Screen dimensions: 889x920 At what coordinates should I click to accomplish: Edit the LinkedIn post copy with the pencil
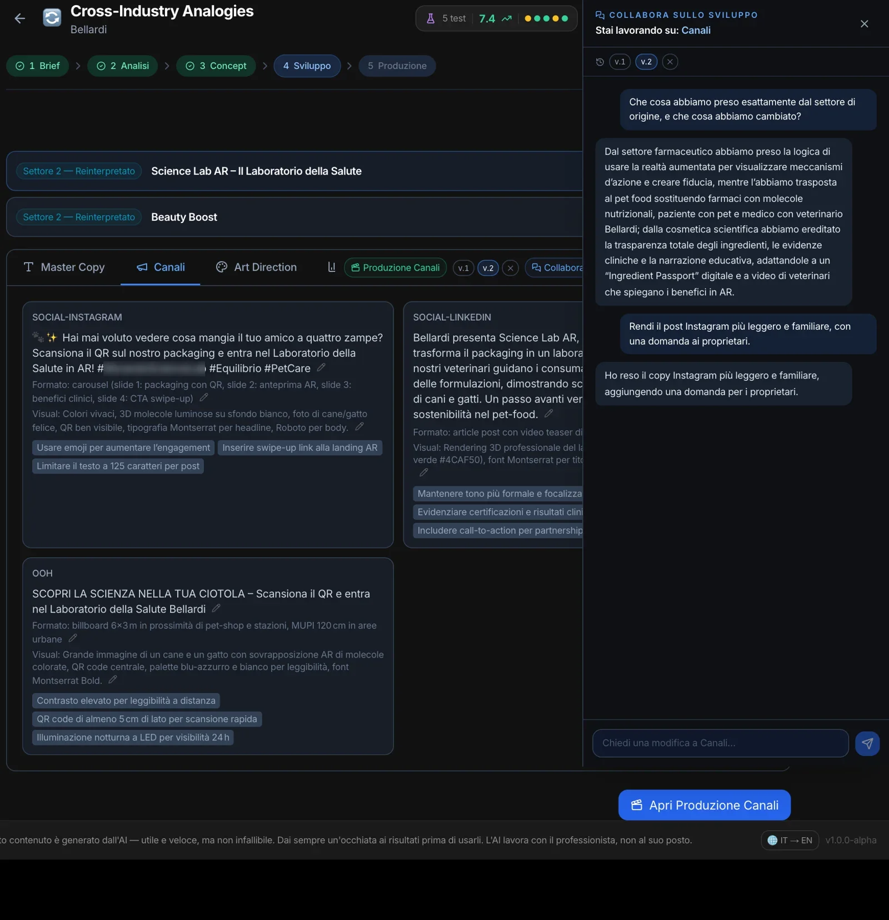pos(548,414)
